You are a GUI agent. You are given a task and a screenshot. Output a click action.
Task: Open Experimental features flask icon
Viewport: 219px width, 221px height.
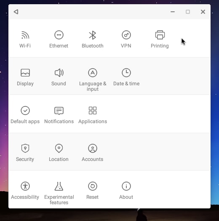(x=59, y=186)
